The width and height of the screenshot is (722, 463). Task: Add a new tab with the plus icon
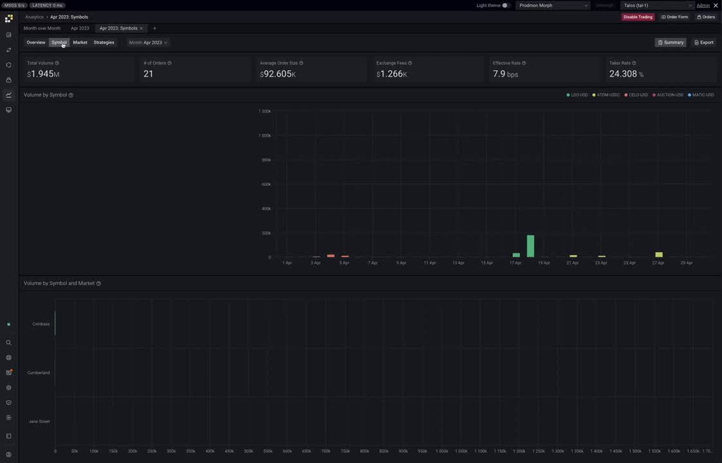tap(154, 28)
